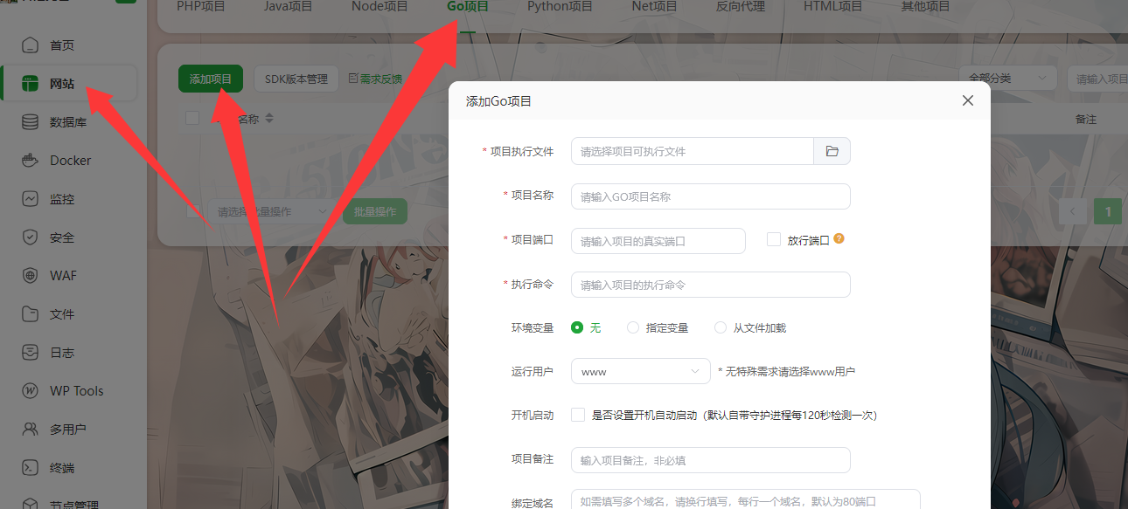1128x509 pixels.
Task: Open WAF globe icon in sidebar
Action: (31, 276)
